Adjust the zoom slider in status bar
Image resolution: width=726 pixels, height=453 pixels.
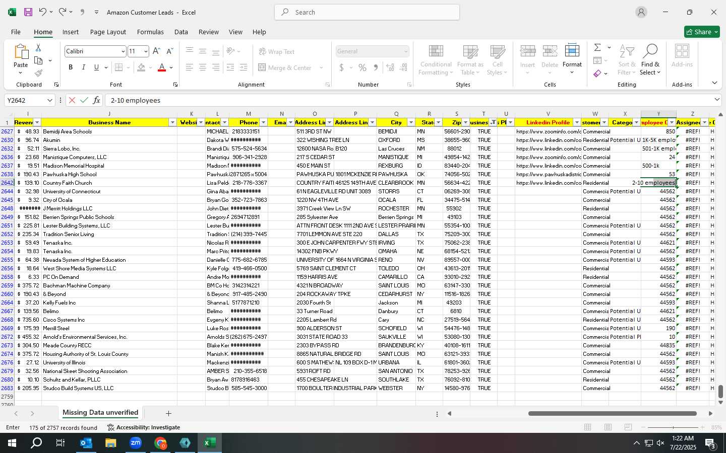(673, 427)
